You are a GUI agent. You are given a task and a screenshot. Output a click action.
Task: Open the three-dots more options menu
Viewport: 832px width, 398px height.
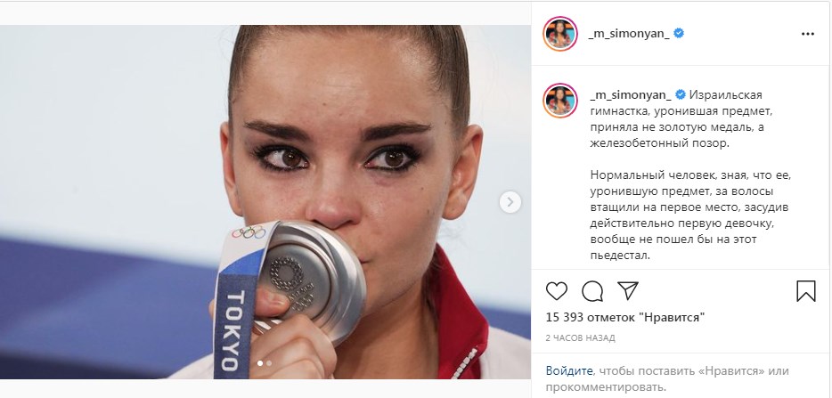[x=808, y=34]
